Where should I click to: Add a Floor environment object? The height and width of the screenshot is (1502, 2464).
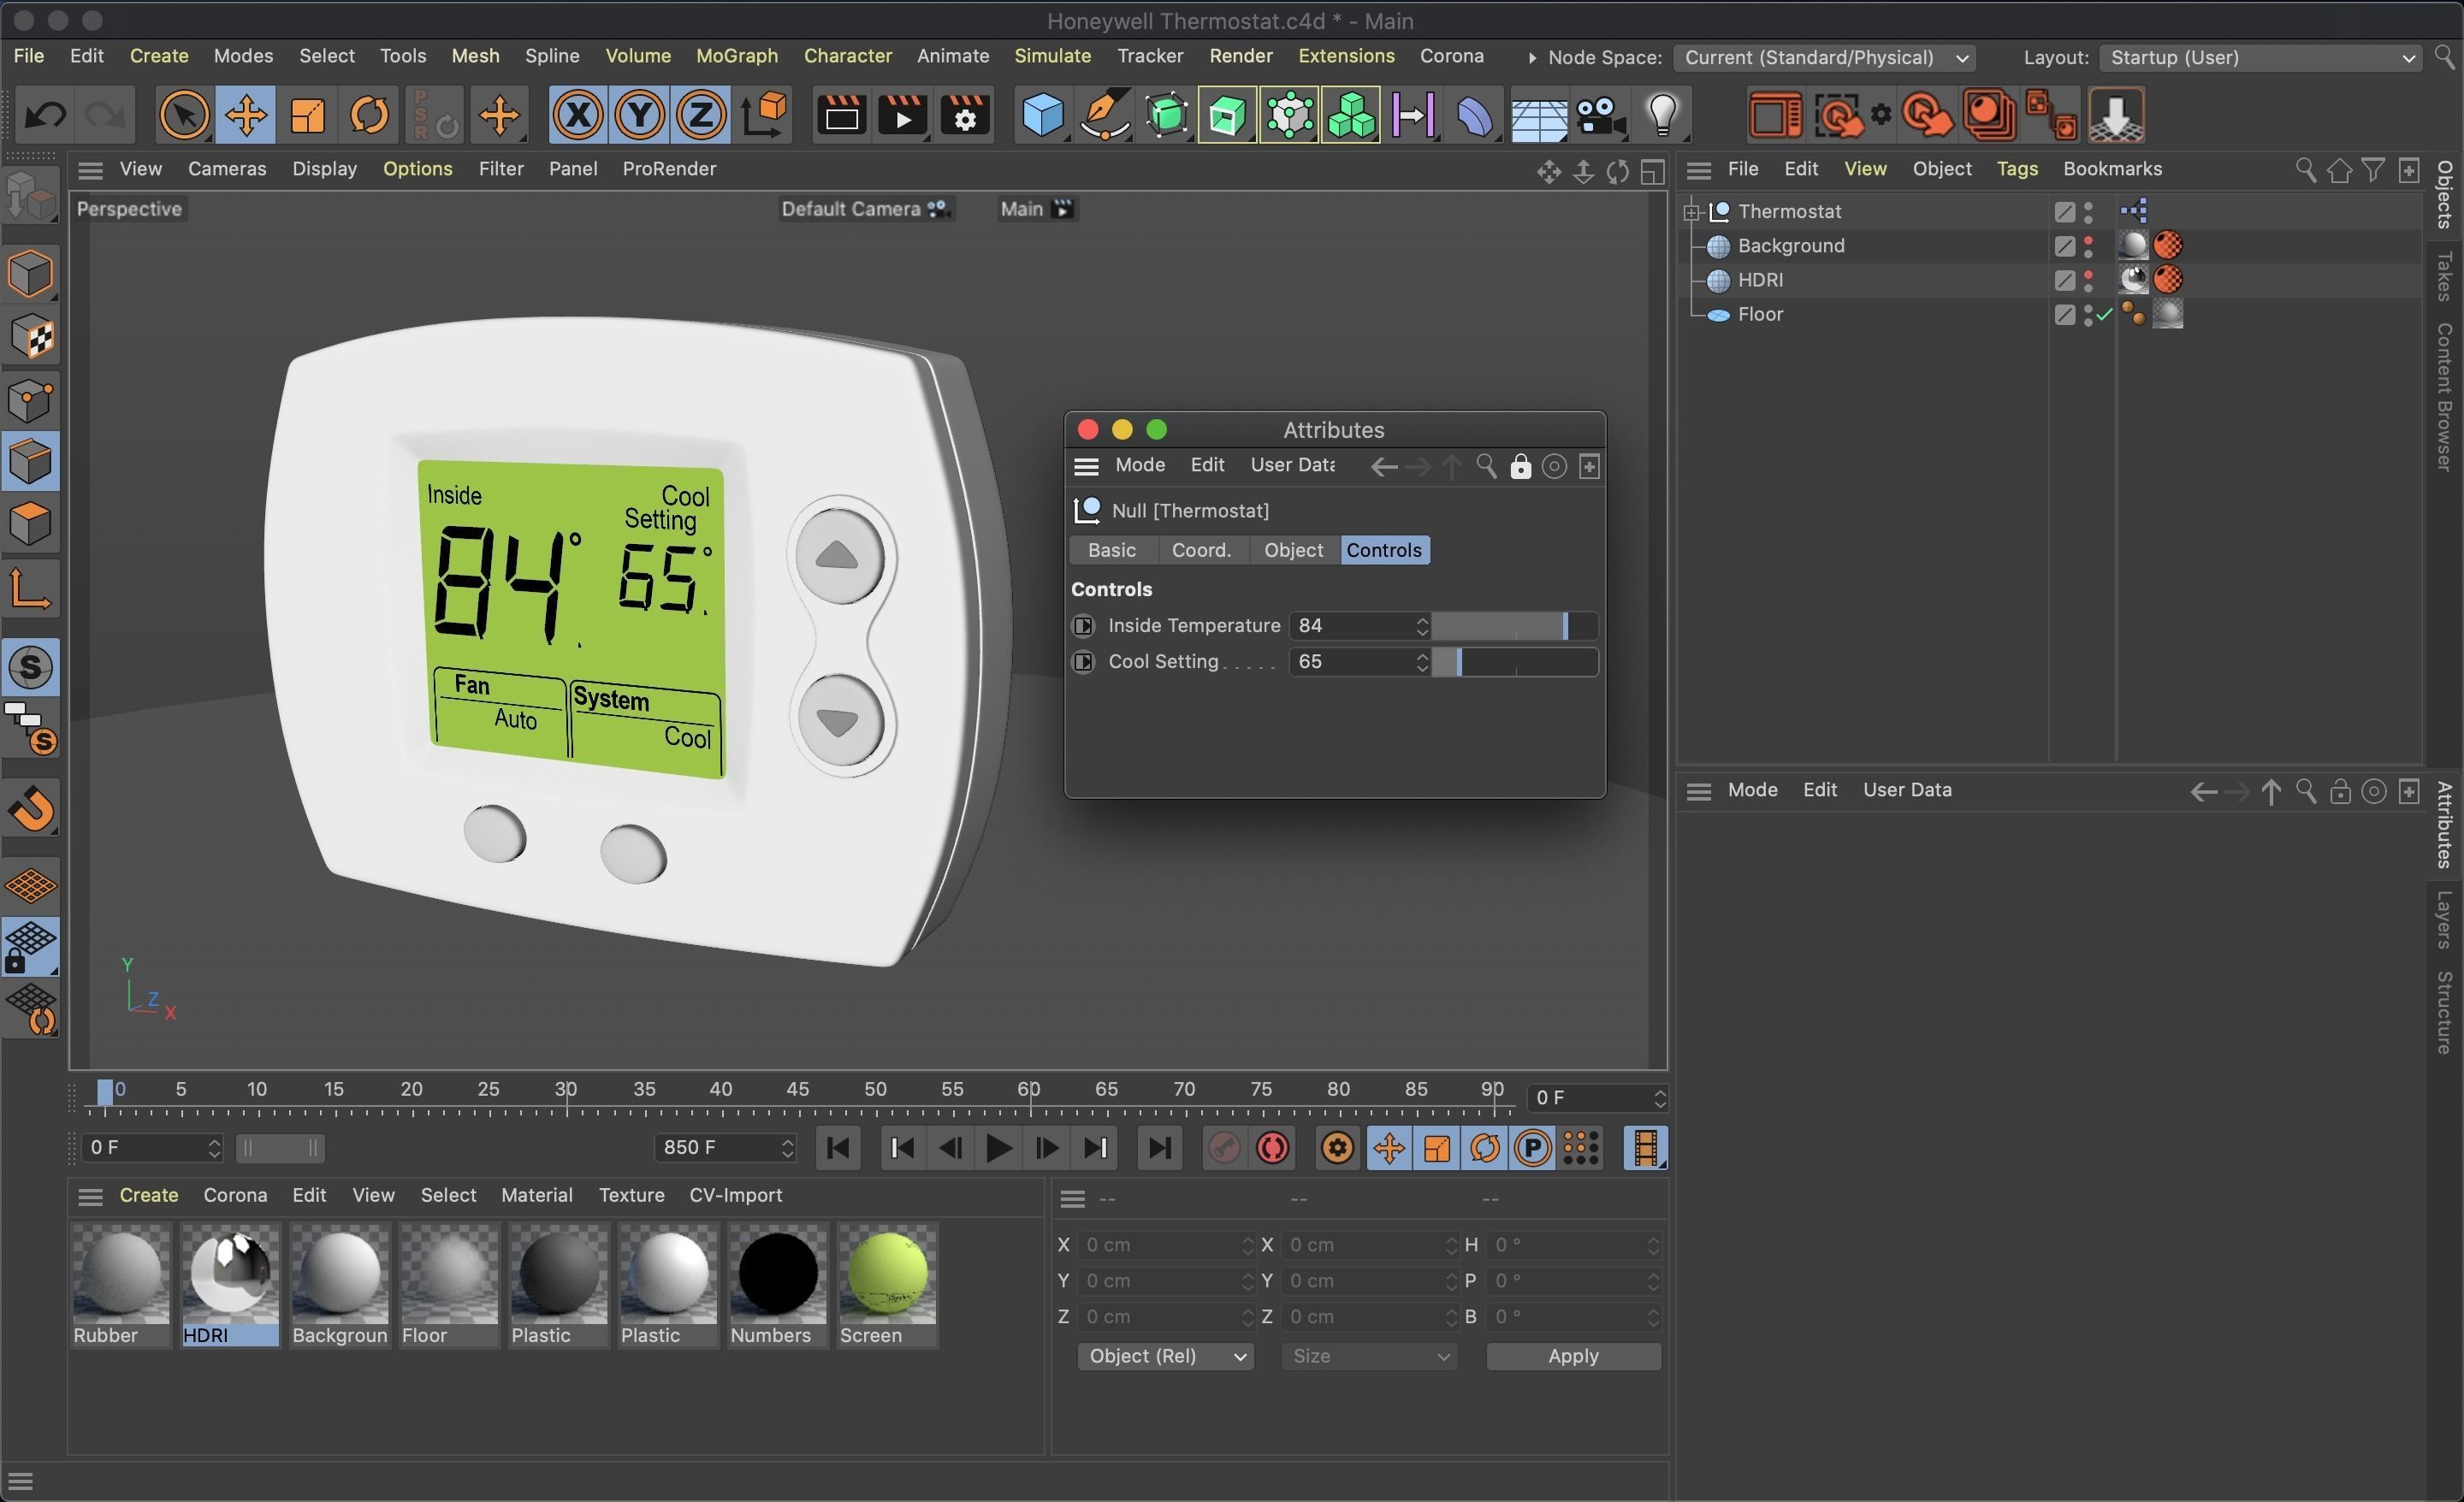tap(1538, 115)
